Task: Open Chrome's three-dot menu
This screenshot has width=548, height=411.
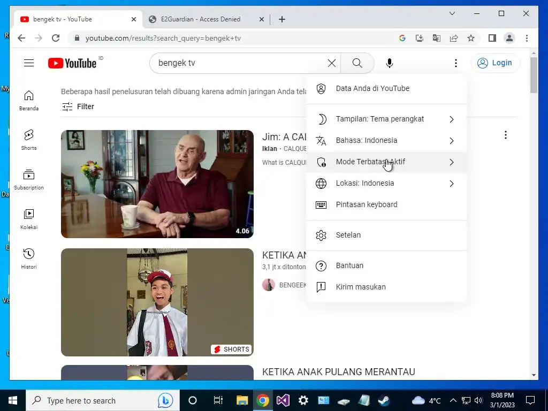Action: (x=527, y=38)
